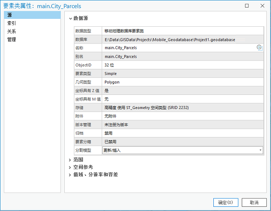Open the 分割模型 dropdown list
Screen dimensions: 271x211
260,150
